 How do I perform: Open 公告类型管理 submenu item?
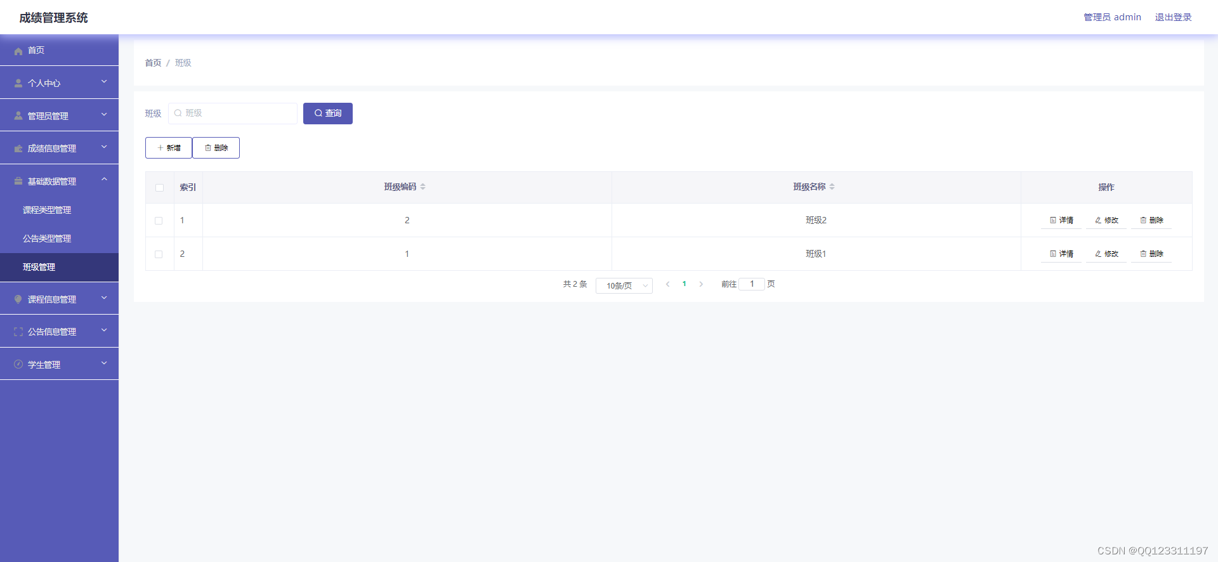pyautogui.click(x=59, y=239)
